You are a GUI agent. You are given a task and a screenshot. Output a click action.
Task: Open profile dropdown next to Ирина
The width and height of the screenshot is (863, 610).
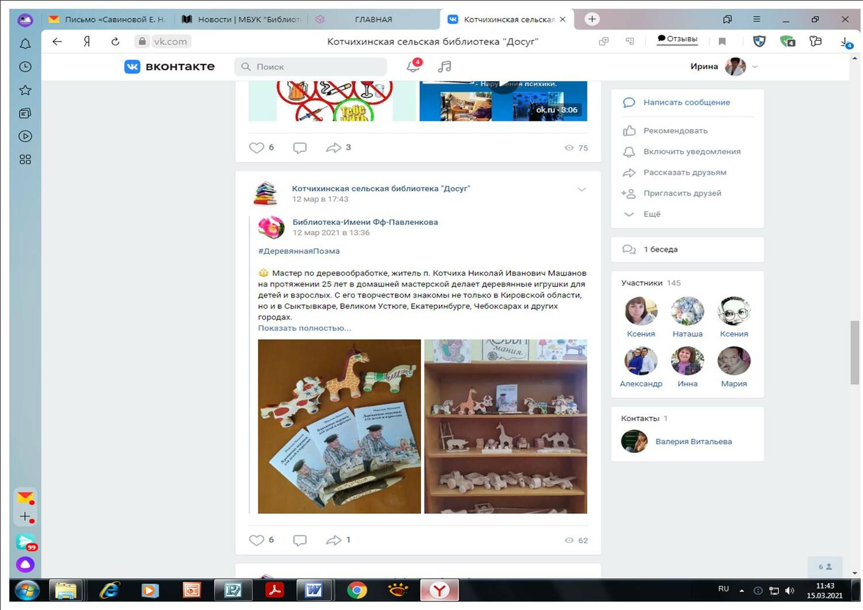click(x=755, y=67)
